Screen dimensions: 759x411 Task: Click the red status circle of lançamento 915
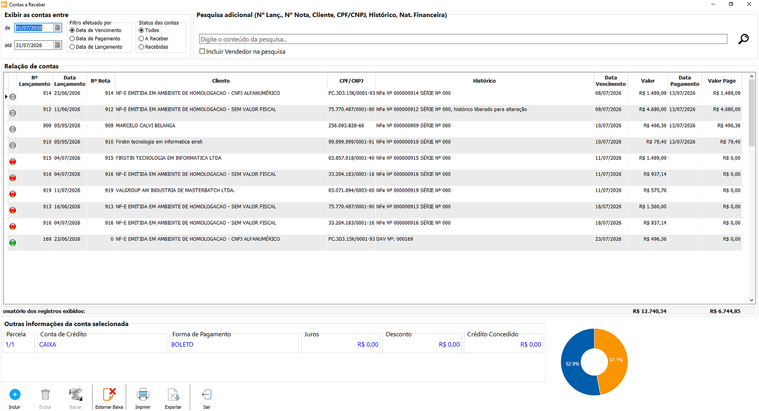pyautogui.click(x=13, y=162)
